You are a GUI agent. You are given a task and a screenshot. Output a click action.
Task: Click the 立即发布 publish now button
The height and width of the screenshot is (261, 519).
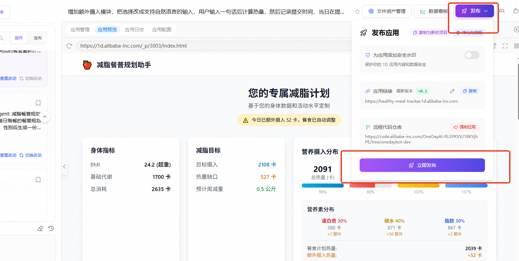422,165
